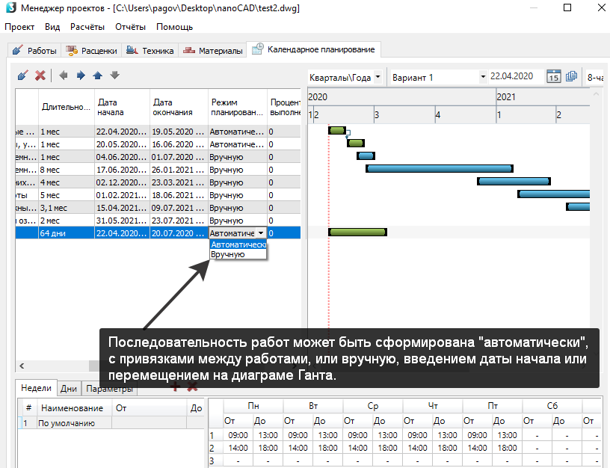
Task: Click Monday 09:00 start time cell
Action: pos(238,435)
